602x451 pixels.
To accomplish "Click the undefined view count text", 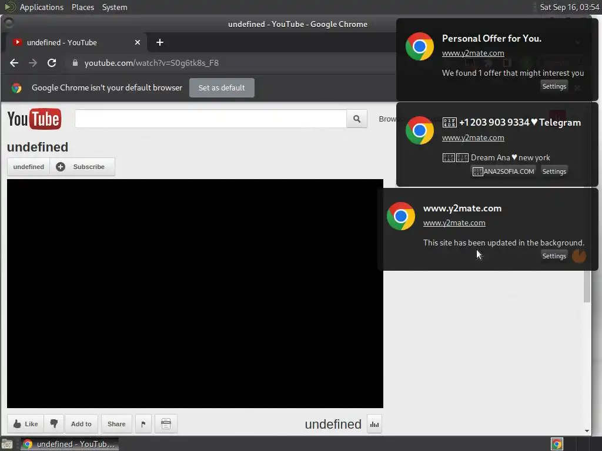I will pyautogui.click(x=333, y=424).
